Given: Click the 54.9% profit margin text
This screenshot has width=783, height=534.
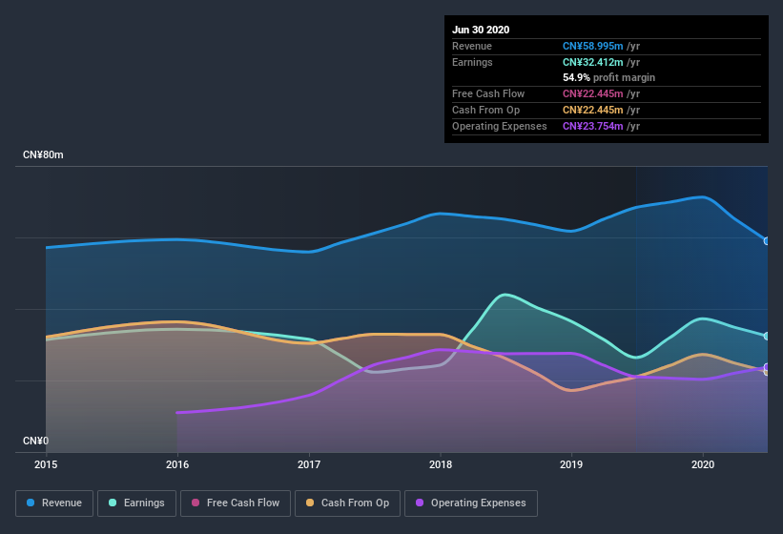Looking at the screenshot, I should 608,78.
